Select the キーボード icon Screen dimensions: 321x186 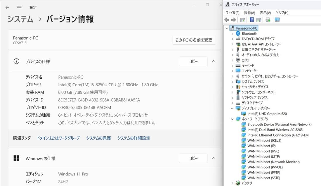238,66
